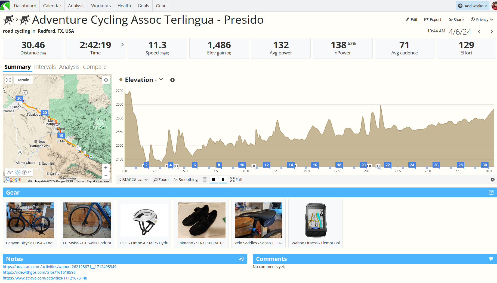The image size is (497, 283).
Task: Click the Add workout button
Action: (x=473, y=6)
